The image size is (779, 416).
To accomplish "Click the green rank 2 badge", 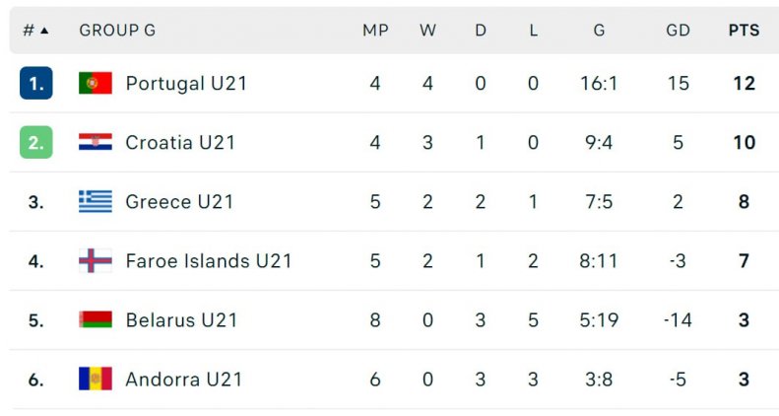I will tap(36, 142).
